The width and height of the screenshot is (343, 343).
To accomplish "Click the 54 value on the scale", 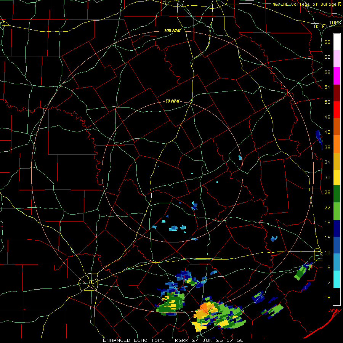I will tap(327, 87).
